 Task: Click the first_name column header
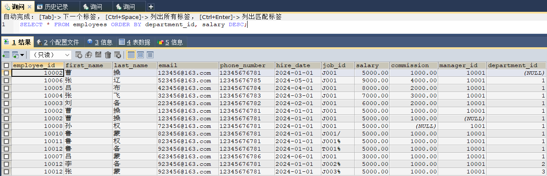88,65
